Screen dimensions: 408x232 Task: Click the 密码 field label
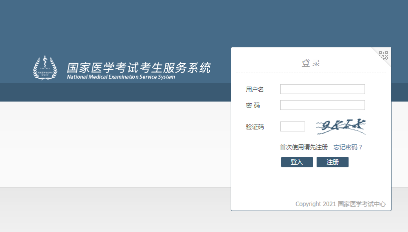pos(253,105)
